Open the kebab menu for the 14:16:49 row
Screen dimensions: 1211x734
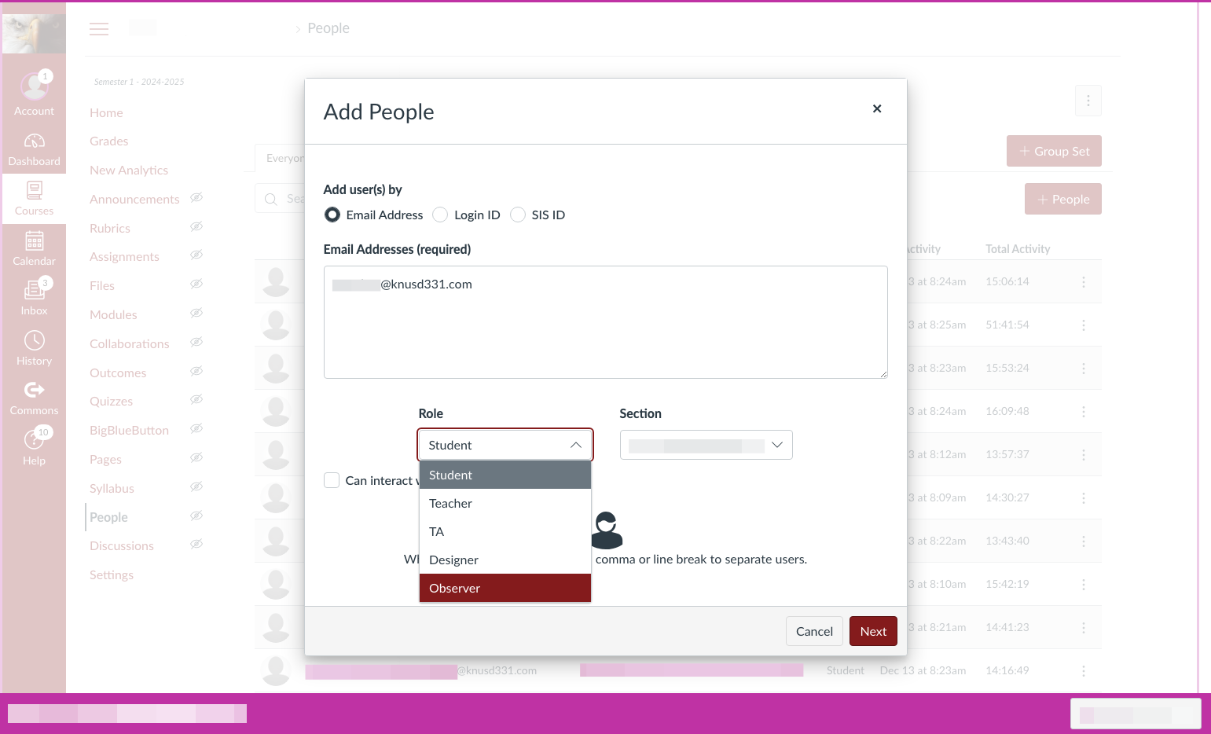coord(1084,671)
